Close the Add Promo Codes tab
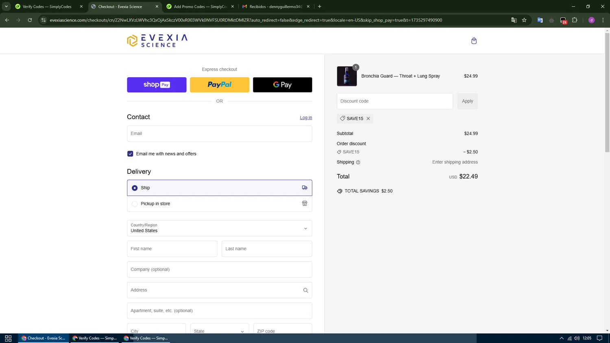The width and height of the screenshot is (610, 343). [x=233, y=7]
